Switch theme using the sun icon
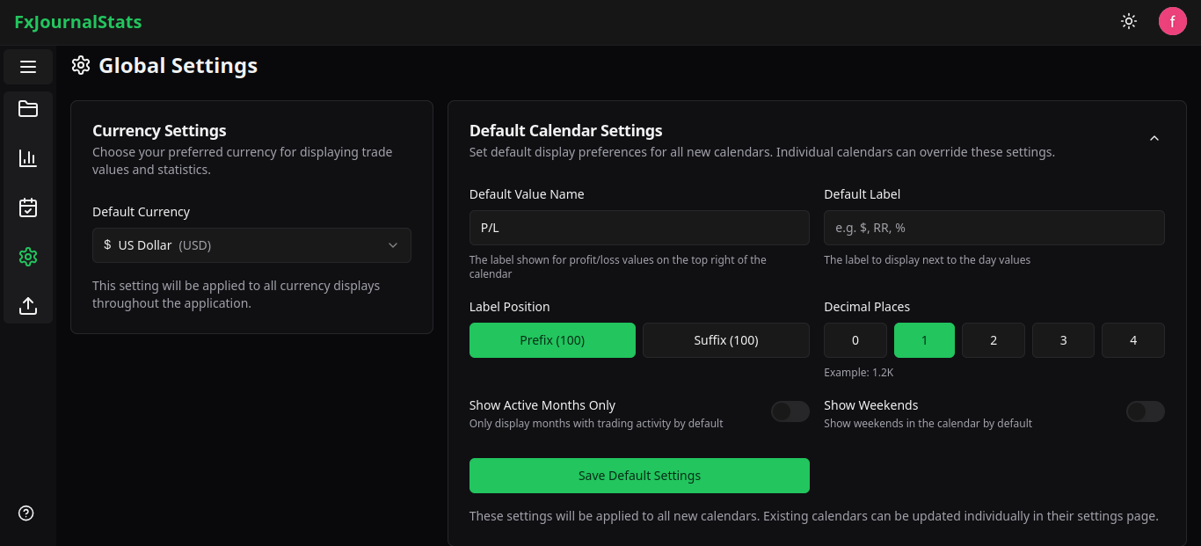 (x=1128, y=21)
